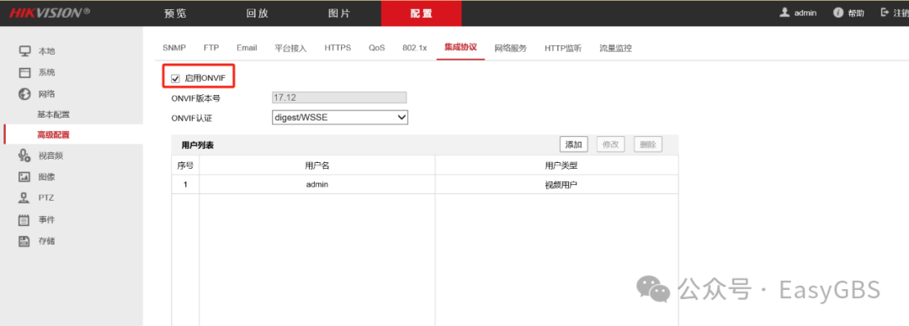Click the 视频用户 cell in user table
Screen dimensions: 909x326
point(556,185)
